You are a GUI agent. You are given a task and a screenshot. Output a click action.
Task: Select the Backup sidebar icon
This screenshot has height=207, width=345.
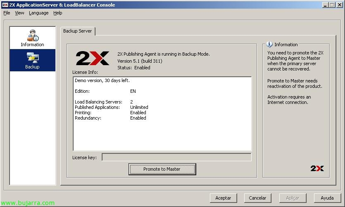[x=32, y=60]
